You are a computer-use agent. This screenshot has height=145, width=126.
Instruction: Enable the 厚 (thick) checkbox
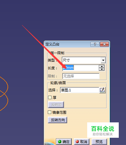[x=50, y=97]
